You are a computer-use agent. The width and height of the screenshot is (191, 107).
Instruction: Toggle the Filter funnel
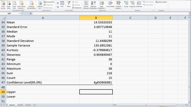[x=69, y=4]
